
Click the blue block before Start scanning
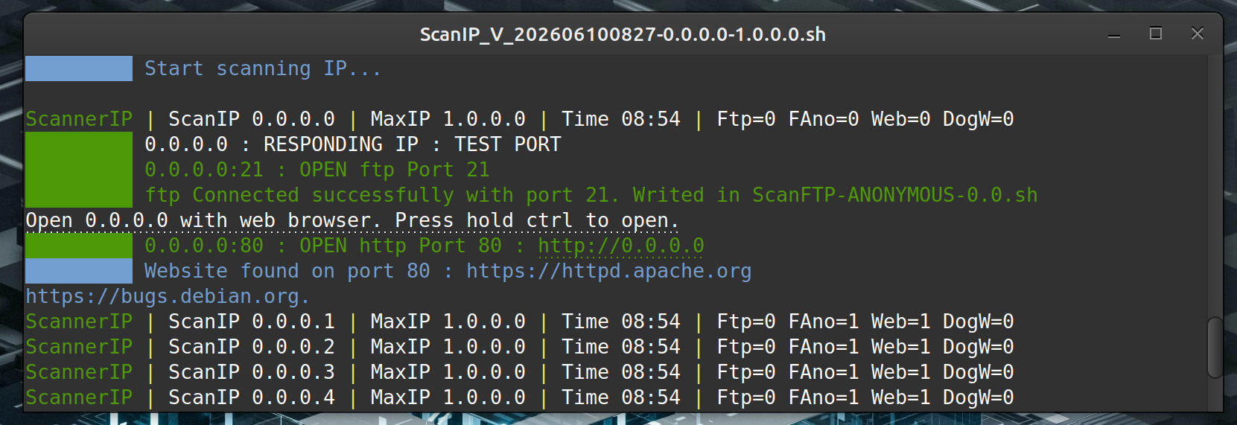[x=79, y=68]
